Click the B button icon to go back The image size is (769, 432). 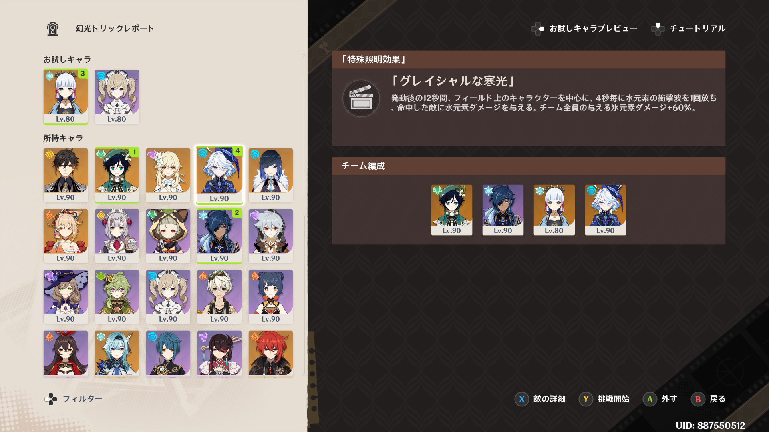698,399
